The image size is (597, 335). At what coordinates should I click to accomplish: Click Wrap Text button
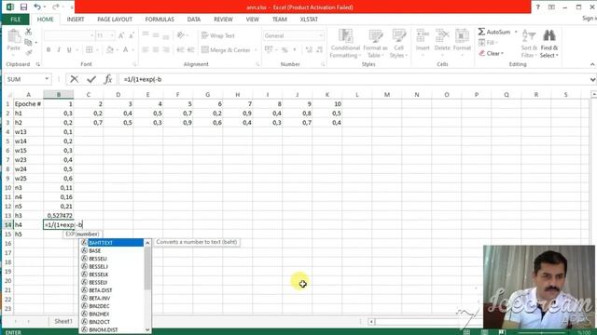coord(218,35)
